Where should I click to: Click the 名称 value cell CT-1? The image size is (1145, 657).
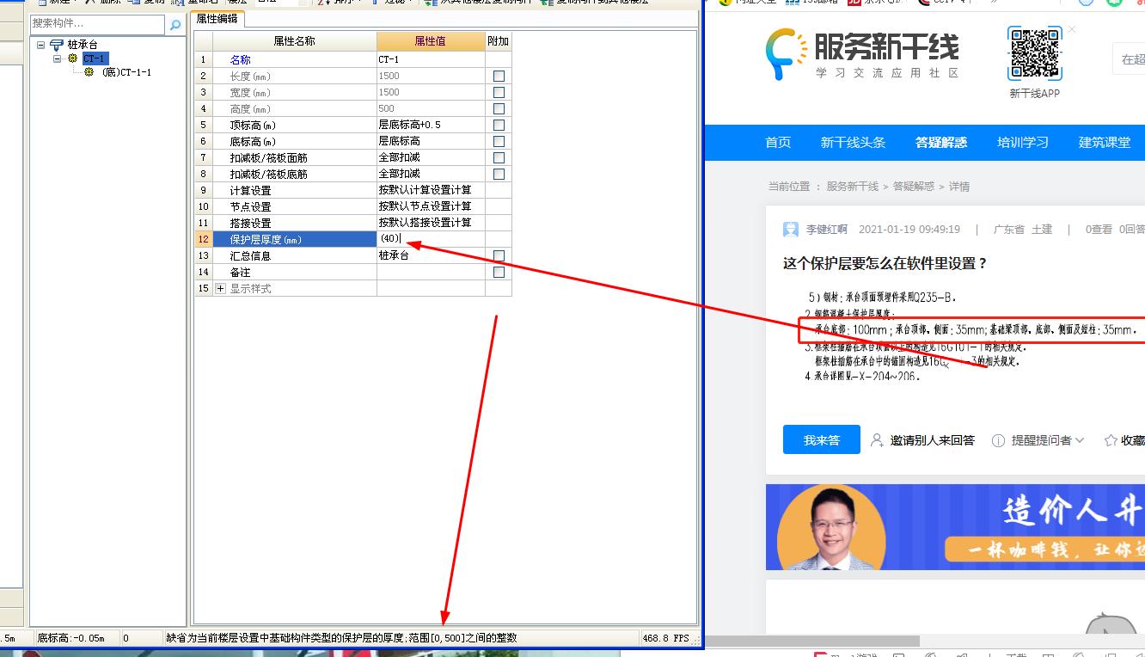[x=431, y=59]
